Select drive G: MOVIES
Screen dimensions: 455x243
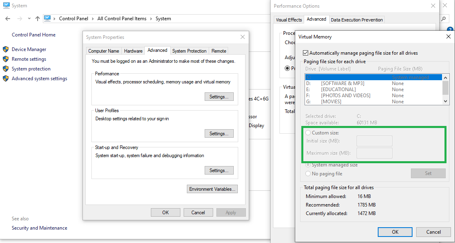(x=373, y=102)
